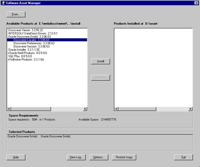Select Discoverer Session 3.3.06.63
This screenshot has height=167, width=200.
32,47
